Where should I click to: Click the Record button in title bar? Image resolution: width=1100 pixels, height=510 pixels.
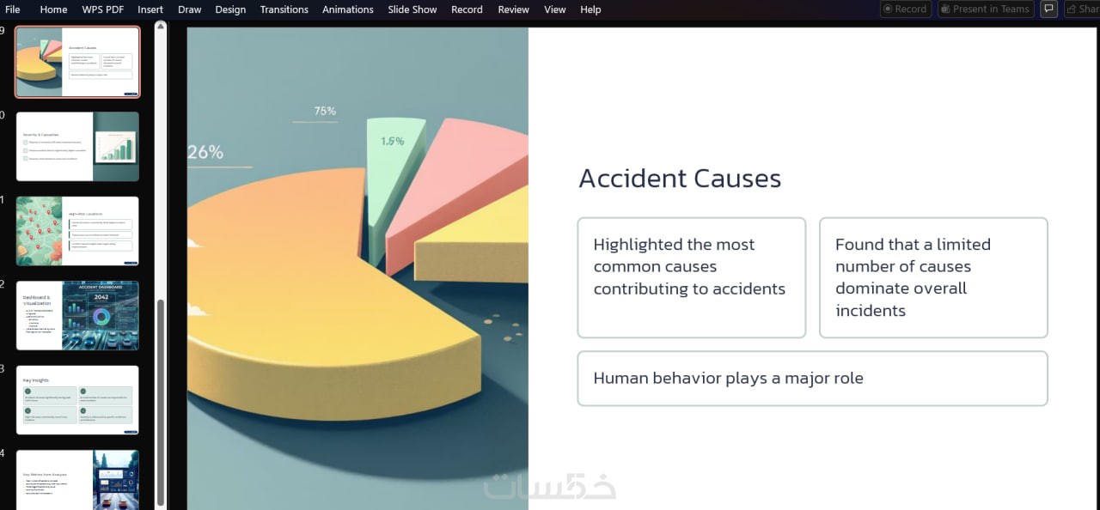[x=903, y=9]
